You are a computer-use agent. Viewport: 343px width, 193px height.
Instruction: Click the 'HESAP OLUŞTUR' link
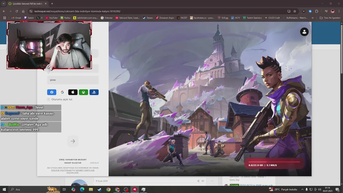pos(73,163)
